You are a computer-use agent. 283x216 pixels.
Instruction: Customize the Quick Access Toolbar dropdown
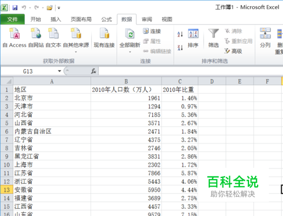click(x=59, y=8)
